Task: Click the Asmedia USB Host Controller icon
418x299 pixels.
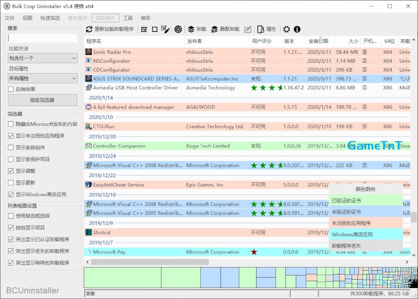Action: (x=88, y=87)
